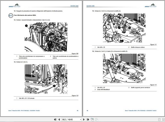Click the text 'Fare riferimento alla sezione 9004.'
This screenshot has height=122, width=165.
pyautogui.click(x=25, y=15)
